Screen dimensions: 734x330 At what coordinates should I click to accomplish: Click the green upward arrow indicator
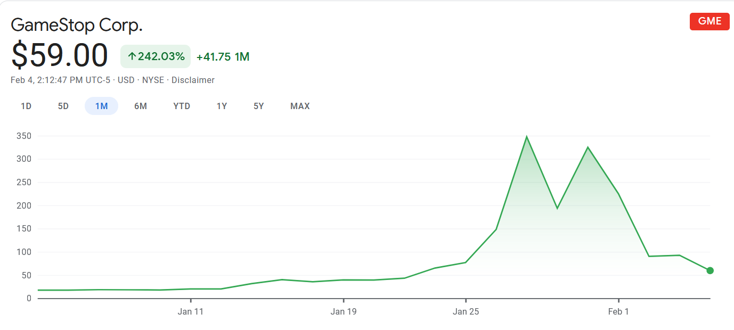(x=132, y=56)
